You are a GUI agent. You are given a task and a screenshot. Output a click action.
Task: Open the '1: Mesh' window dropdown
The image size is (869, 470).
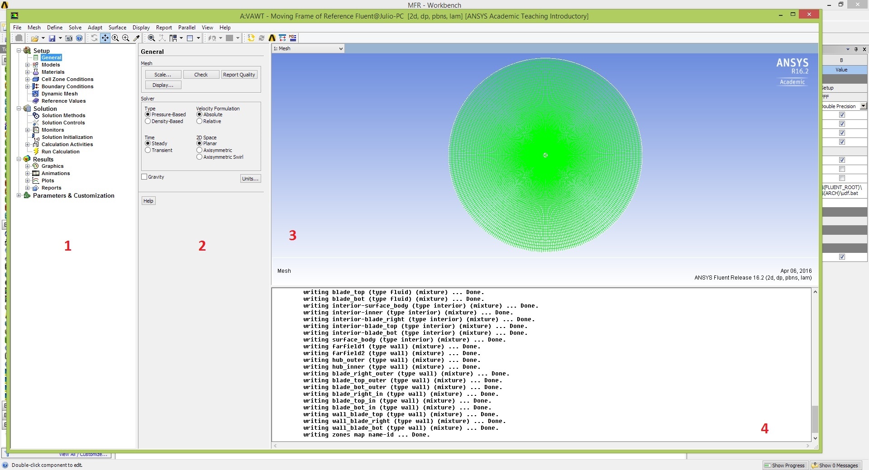pyautogui.click(x=308, y=48)
